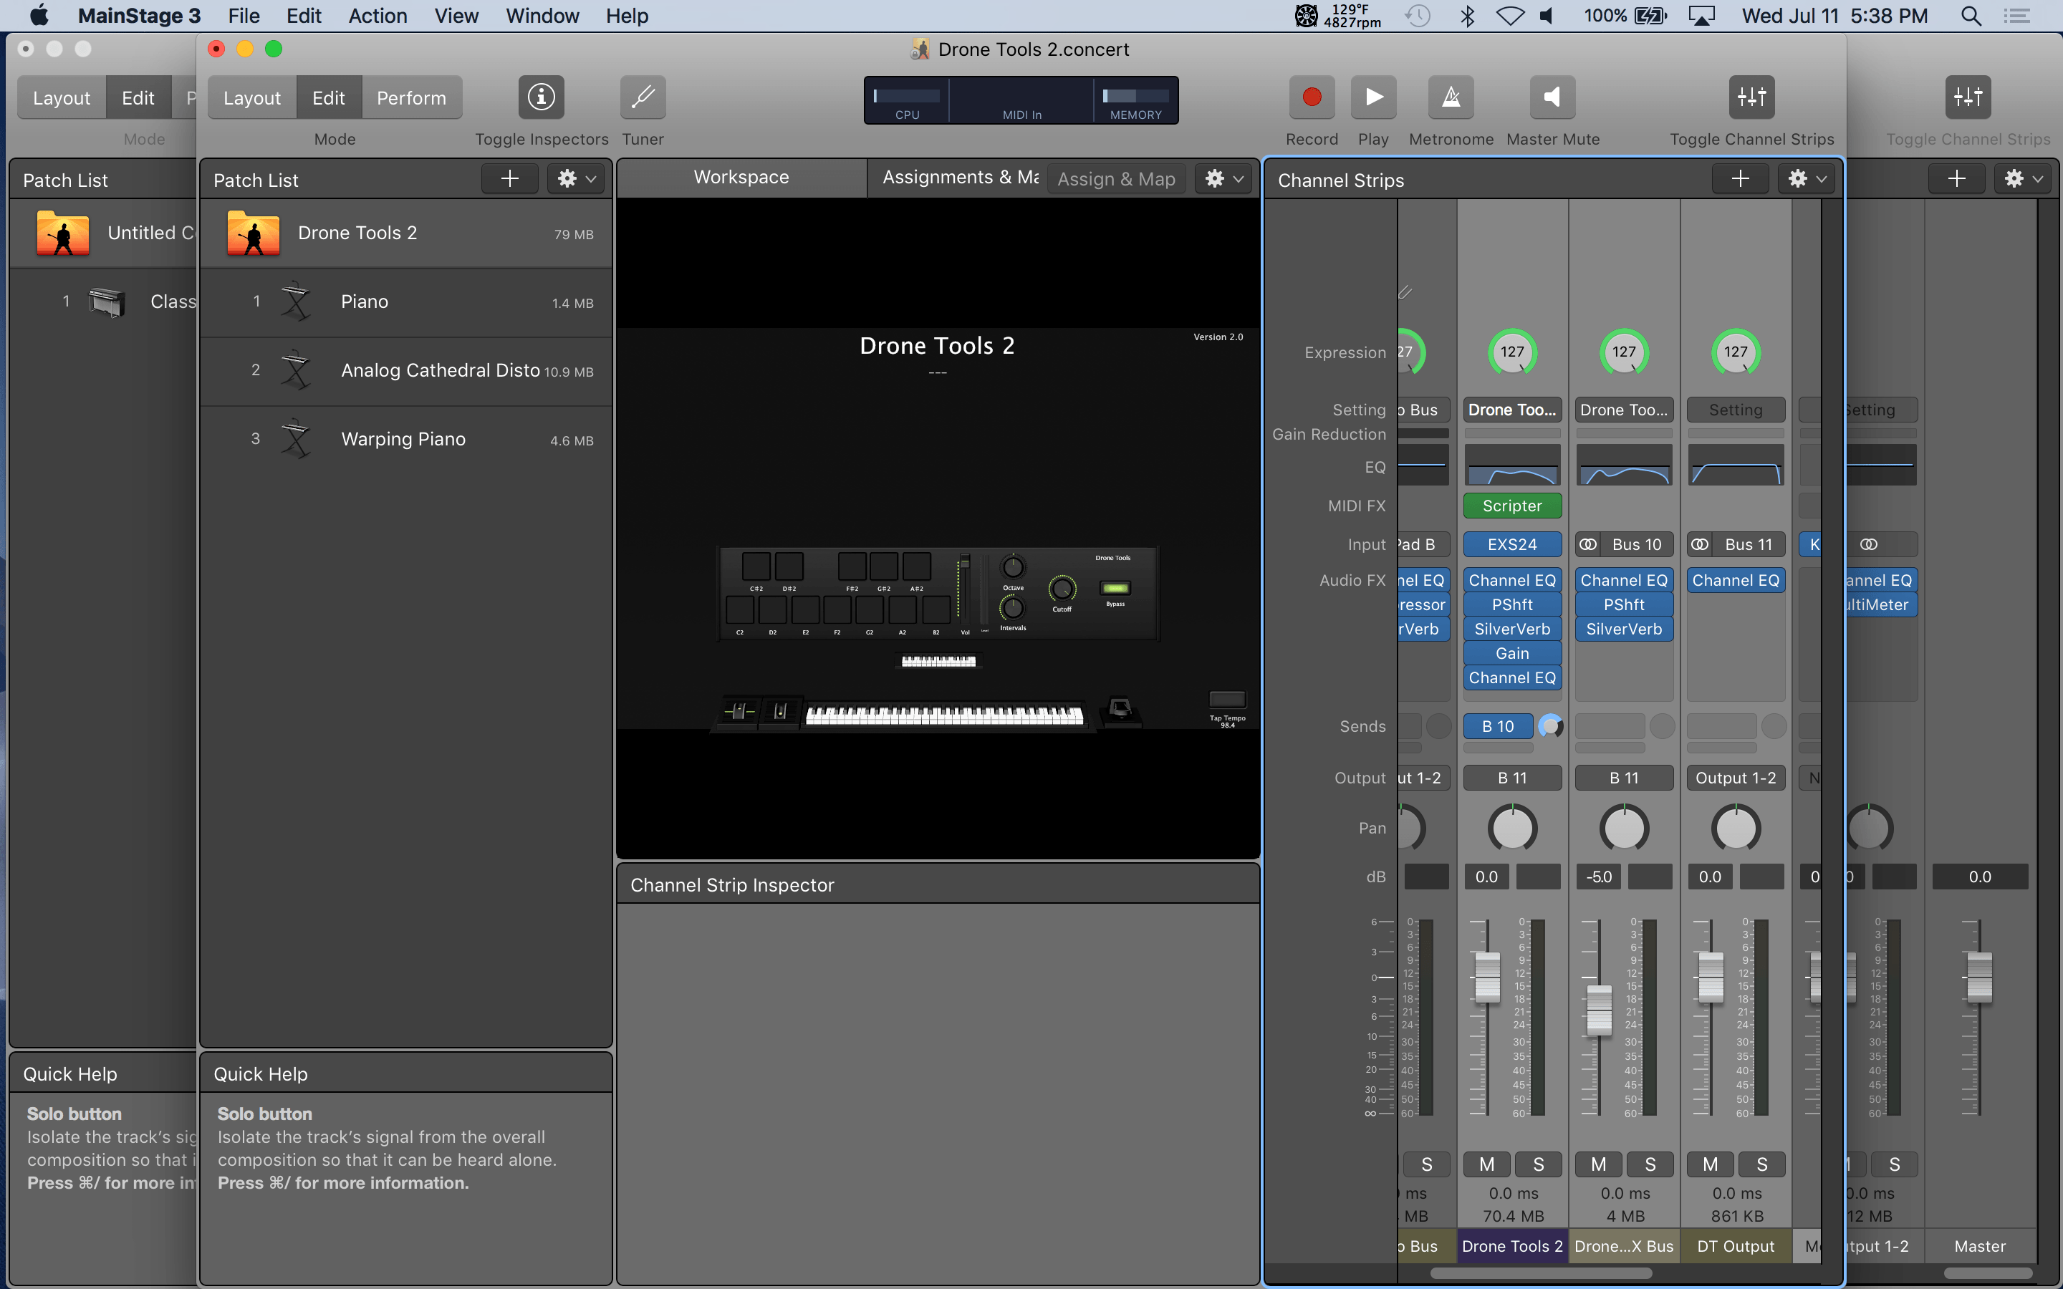Open Channel Strips gear menu in front window

(1807, 178)
